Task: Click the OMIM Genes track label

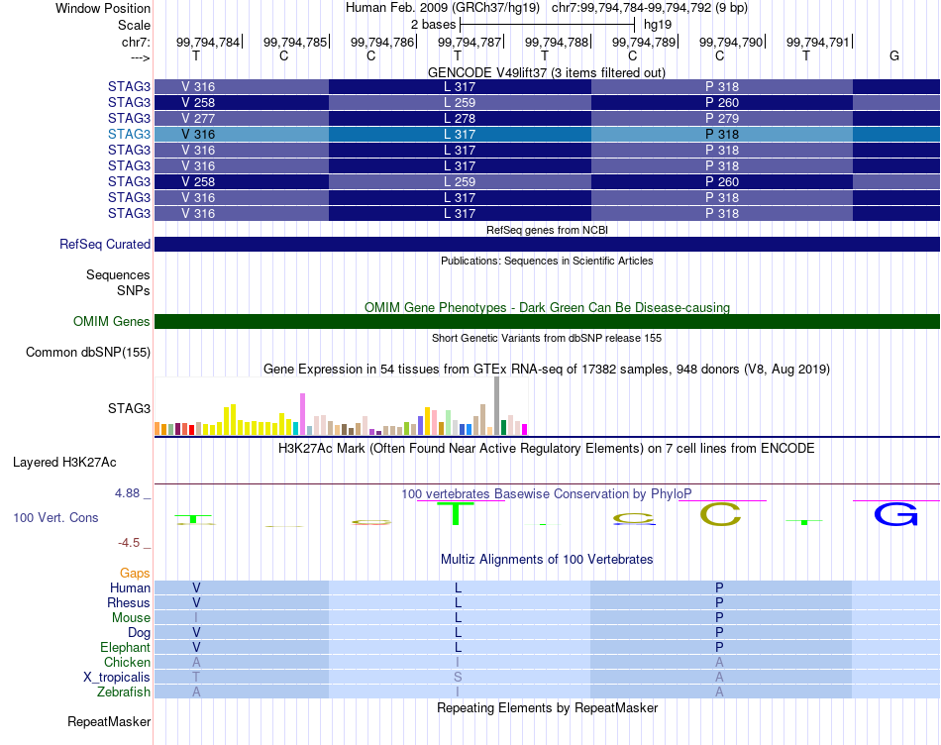Action: [x=112, y=321]
